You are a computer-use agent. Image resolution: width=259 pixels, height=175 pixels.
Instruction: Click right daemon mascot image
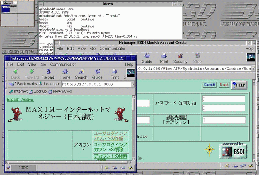point(121,114)
